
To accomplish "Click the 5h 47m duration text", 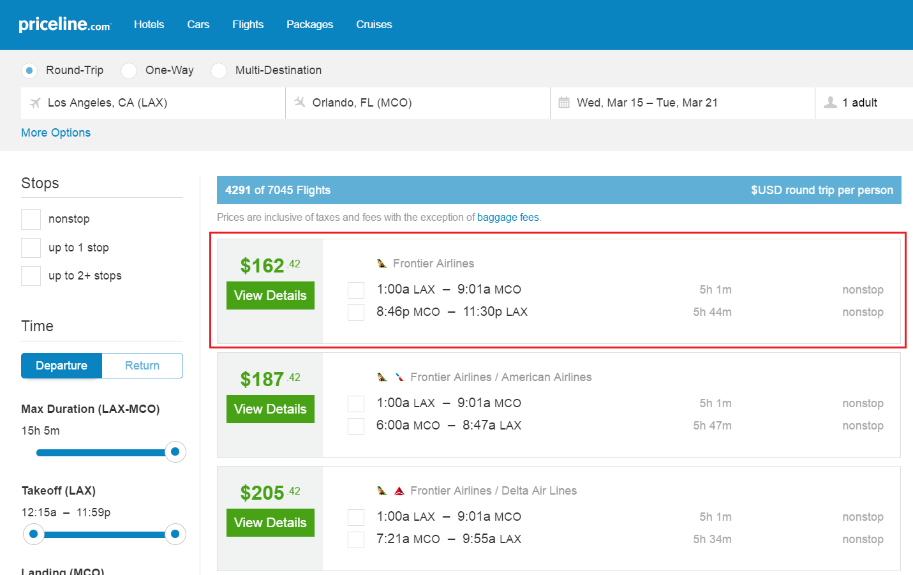I will coord(712,426).
